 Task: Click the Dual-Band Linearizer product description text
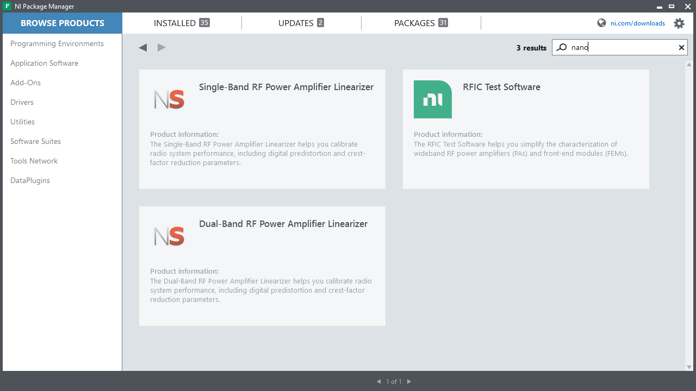(x=261, y=290)
